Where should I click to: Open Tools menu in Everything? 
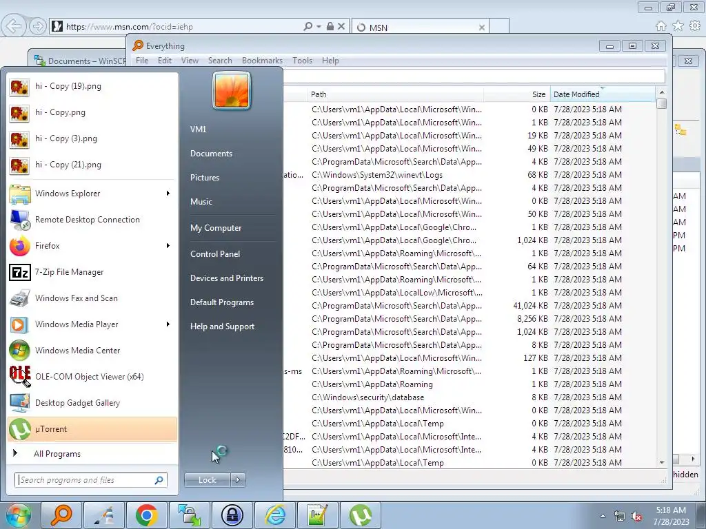point(302,61)
